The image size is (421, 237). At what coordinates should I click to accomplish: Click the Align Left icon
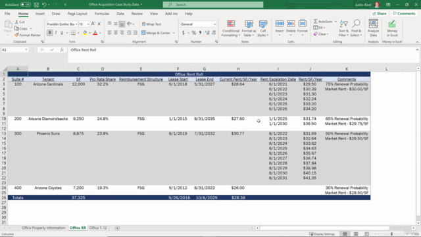pyautogui.click(x=110, y=33)
